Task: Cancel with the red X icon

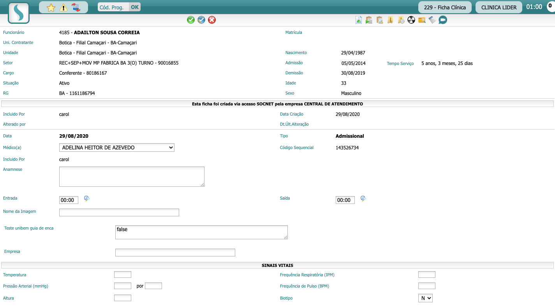Action: click(212, 20)
